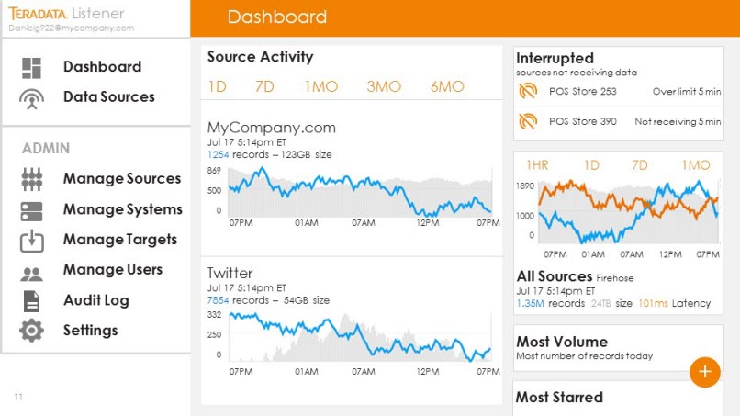The image size is (740, 416).
Task: Click the Data Sources antenna icon
Action: tap(32, 97)
